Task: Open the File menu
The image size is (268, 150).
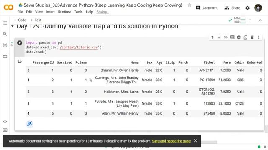Action: click(x=20, y=12)
